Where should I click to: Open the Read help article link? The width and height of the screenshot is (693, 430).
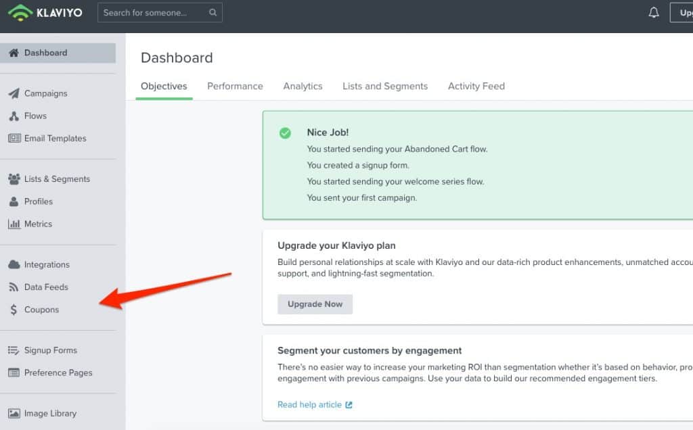(x=309, y=405)
